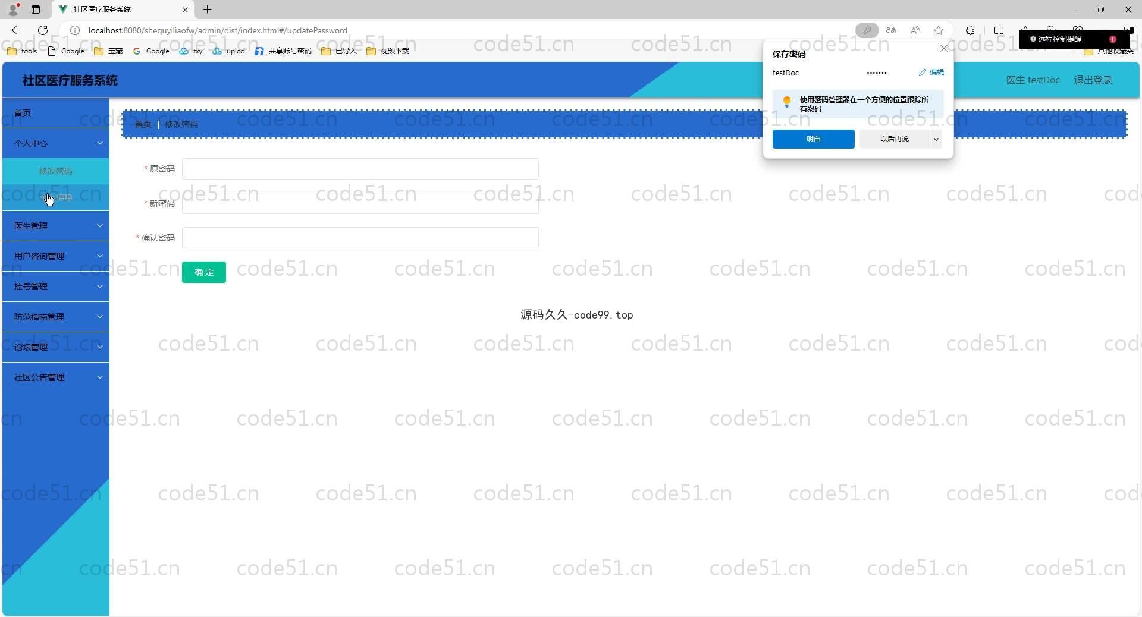The width and height of the screenshot is (1142, 617).
Task: Click the 首页 breadcrumb link
Action: click(143, 124)
